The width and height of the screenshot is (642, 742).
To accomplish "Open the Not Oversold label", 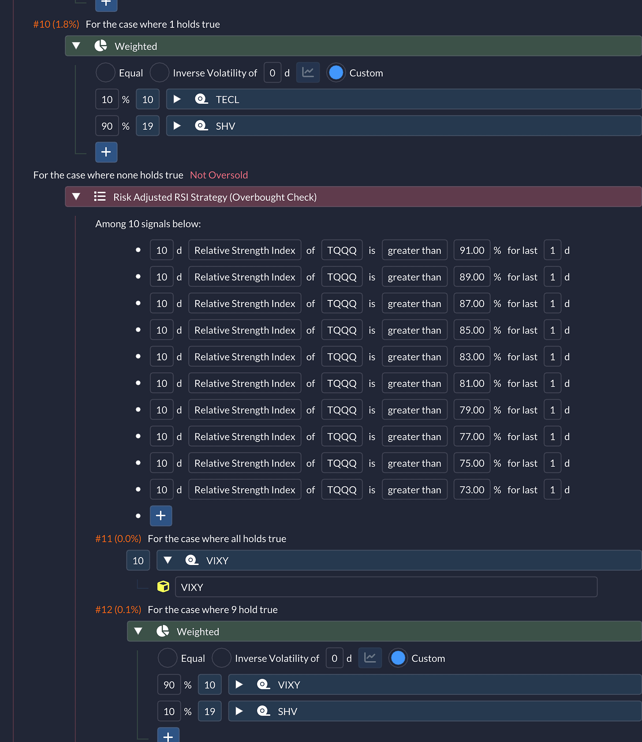I will [219, 175].
